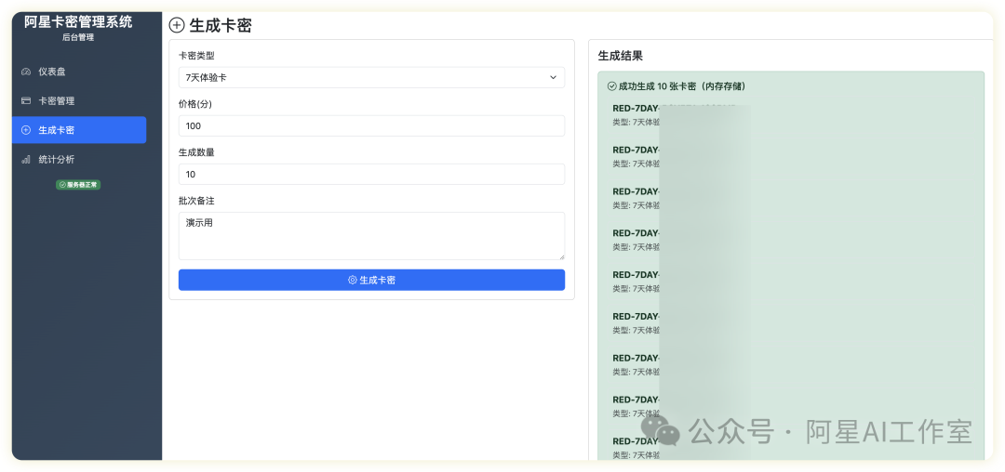The height and width of the screenshot is (472, 1005).
Task: Open the 统计分析 section
Action: click(x=79, y=159)
